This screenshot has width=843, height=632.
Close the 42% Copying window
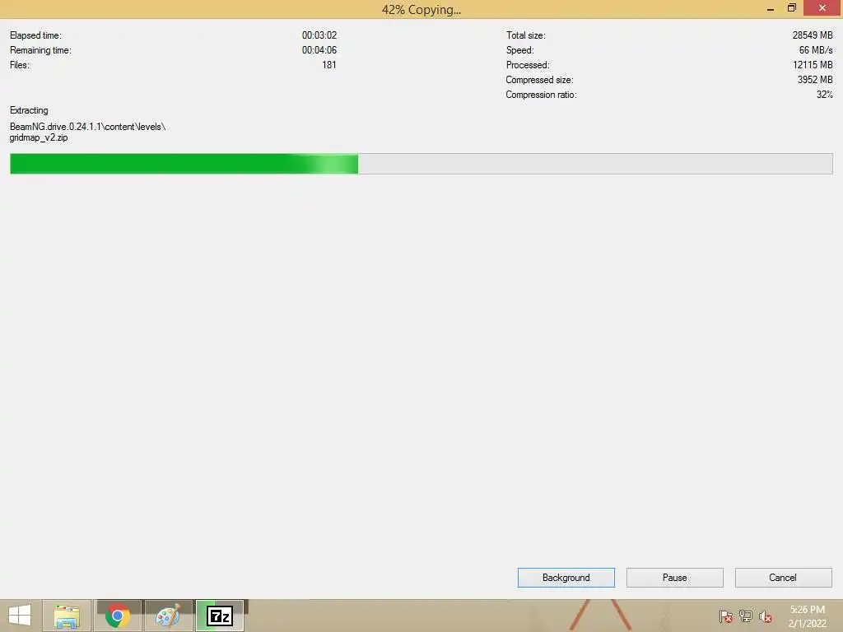(x=822, y=7)
